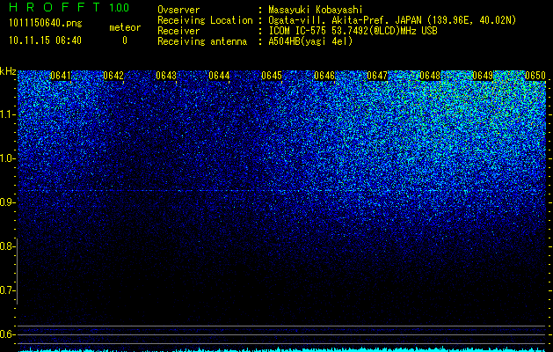Viewport: 553px width, 352px height.
Task: Click the 0.6 kHz axis label
Action: pos(8,334)
